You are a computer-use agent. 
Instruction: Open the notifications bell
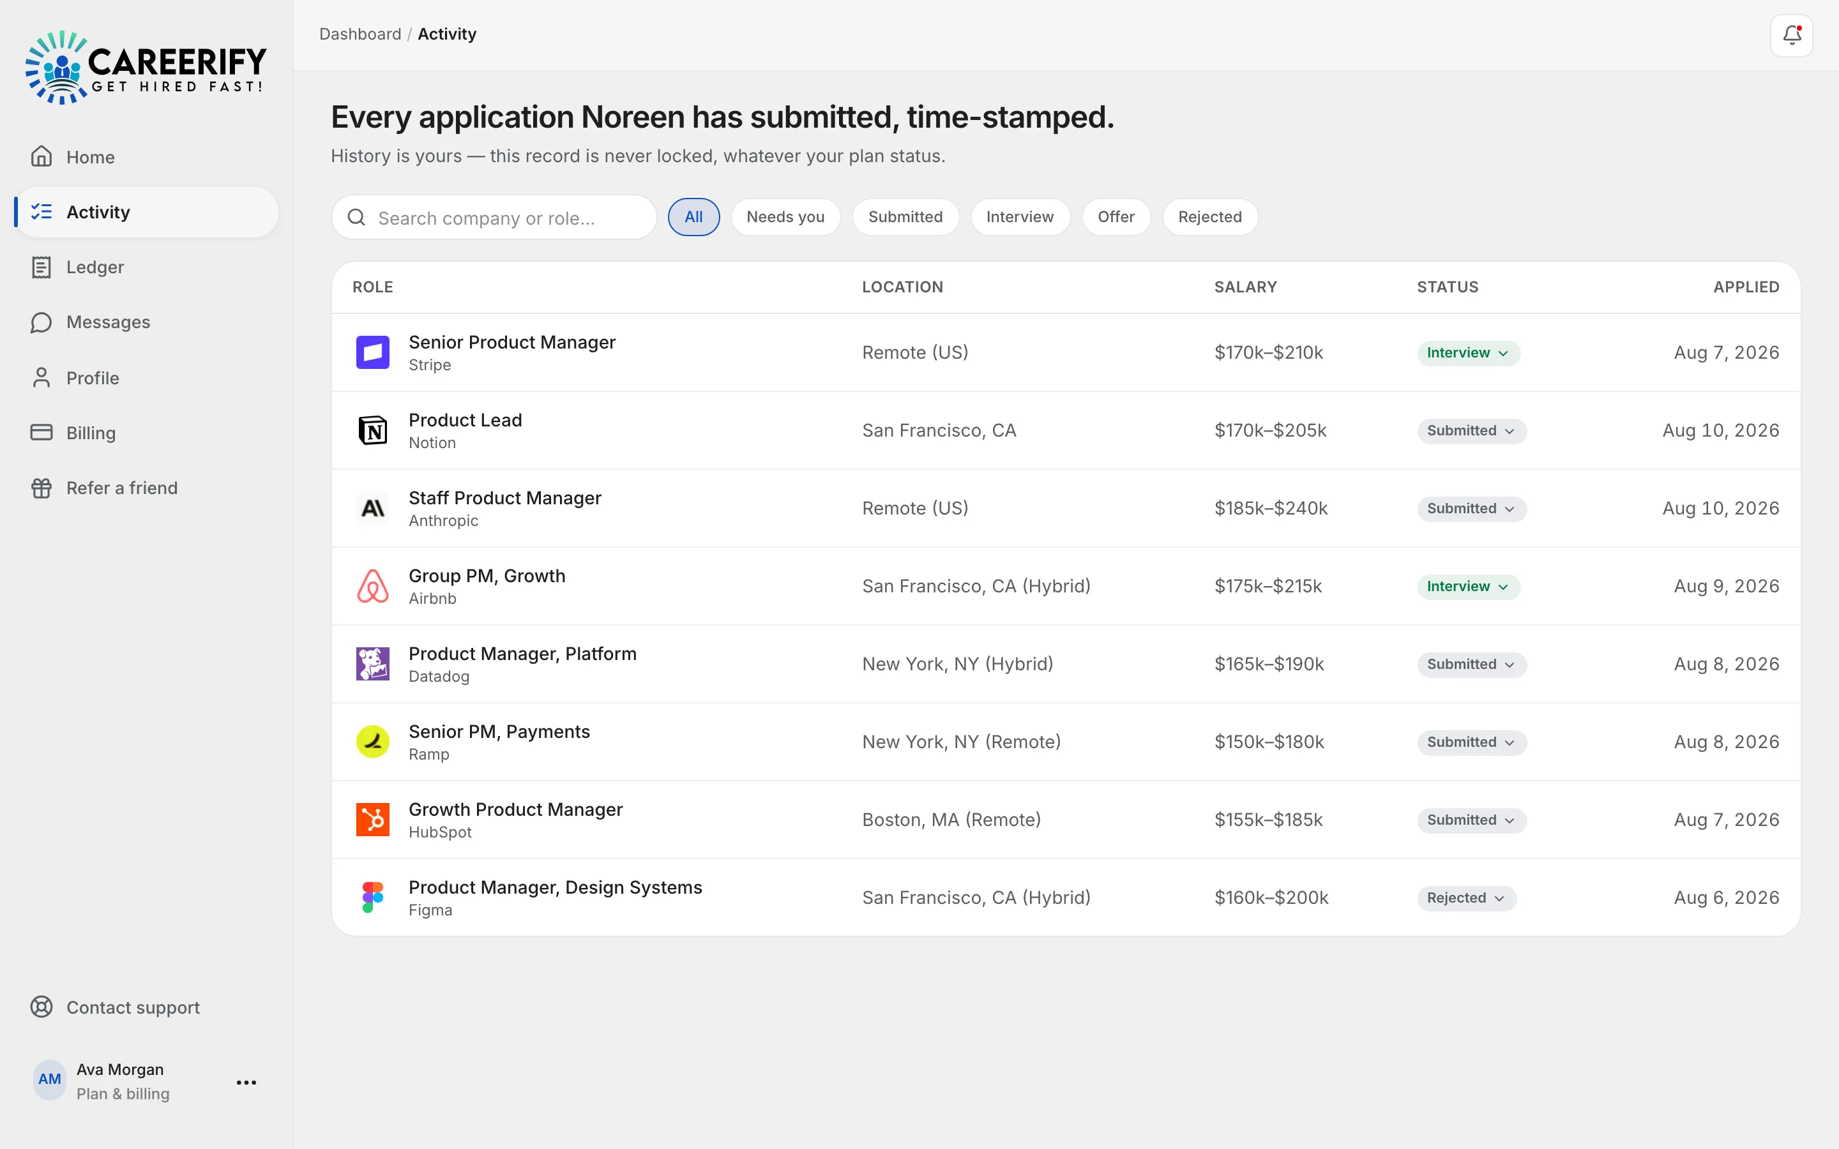tap(1791, 35)
